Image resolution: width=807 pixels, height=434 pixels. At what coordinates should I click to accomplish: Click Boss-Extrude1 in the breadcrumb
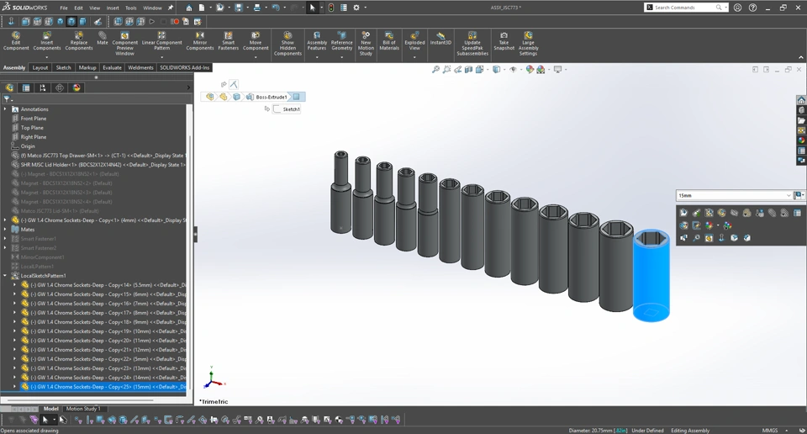click(x=271, y=97)
